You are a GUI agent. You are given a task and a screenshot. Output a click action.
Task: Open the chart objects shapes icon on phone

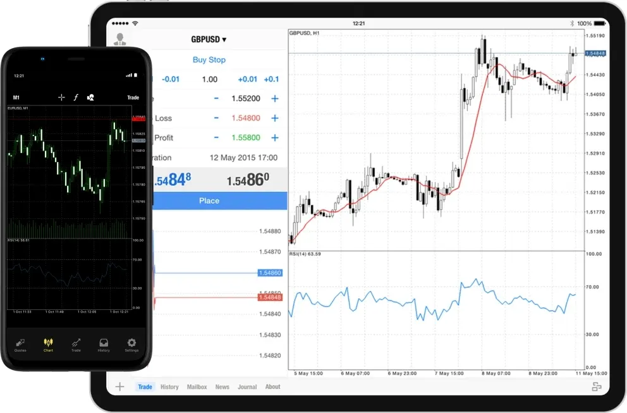pos(91,97)
